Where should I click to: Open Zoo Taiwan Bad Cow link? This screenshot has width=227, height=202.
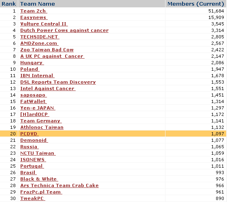(x=47, y=50)
